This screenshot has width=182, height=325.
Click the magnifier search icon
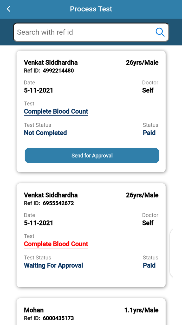point(160,32)
